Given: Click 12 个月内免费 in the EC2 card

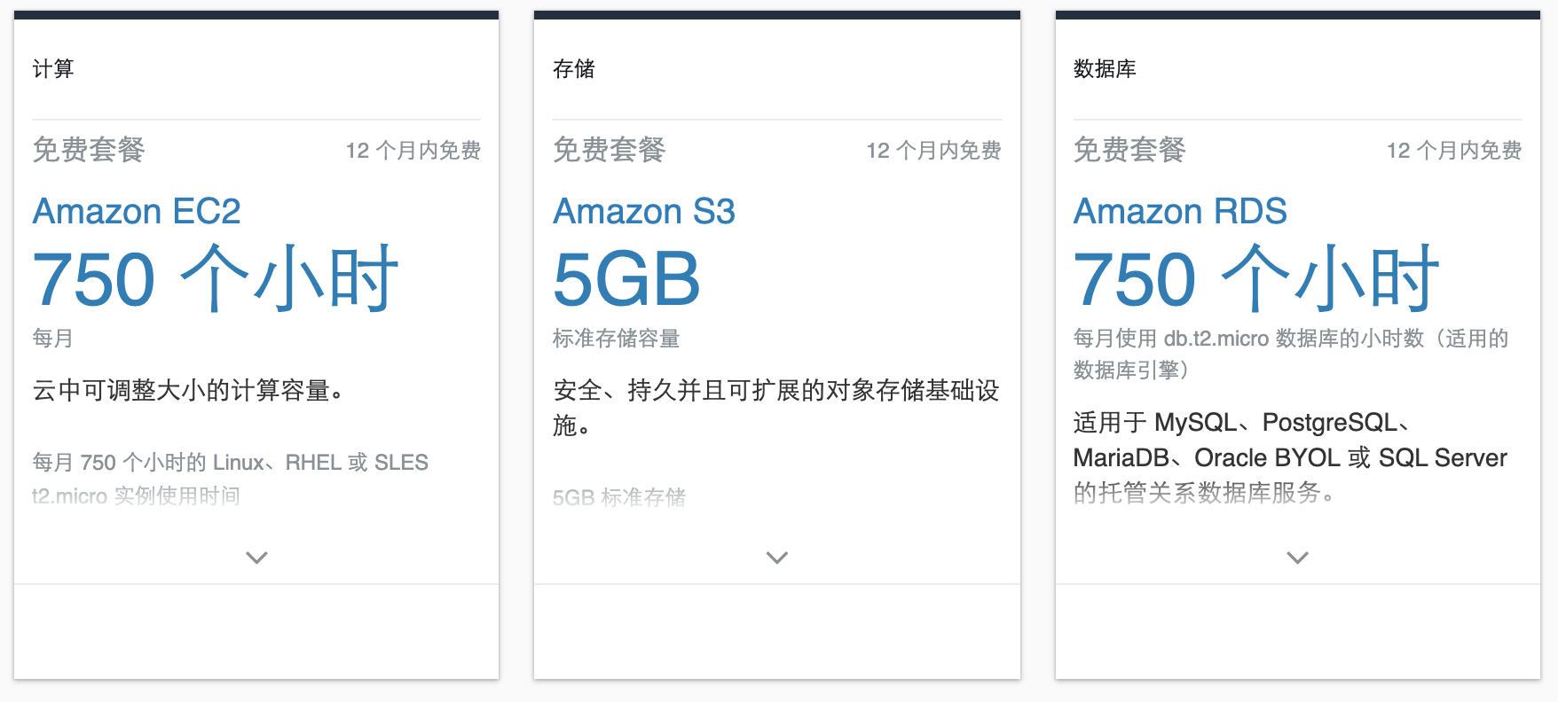Looking at the screenshot, I should (x=413, y=151).
